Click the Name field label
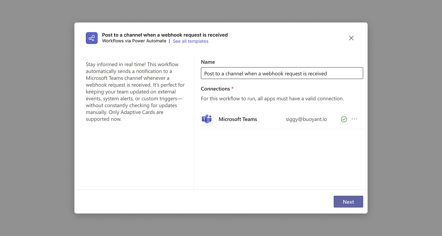442x236 pixels. click(208, 62)
